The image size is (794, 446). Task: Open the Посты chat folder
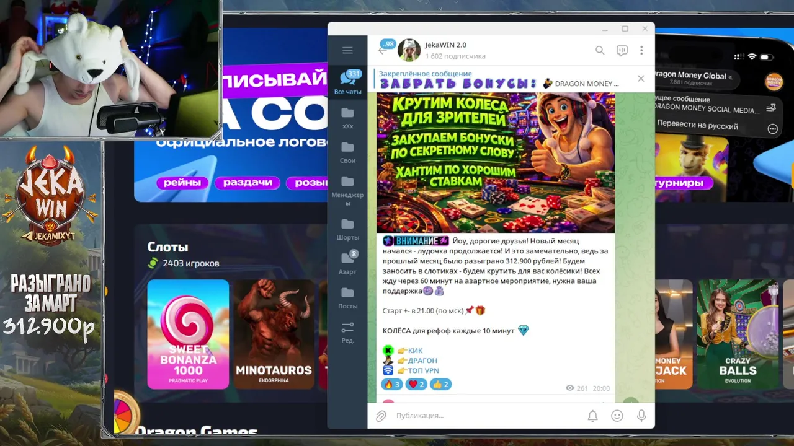pyautogui.click(x=347, y=297)
